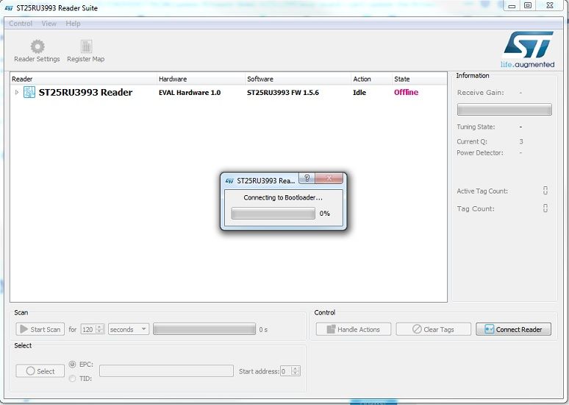Screen dimensions: 569x405
Task: Click the Receive Gain bar
Action: pyautogui.click(x=504, y=110)
